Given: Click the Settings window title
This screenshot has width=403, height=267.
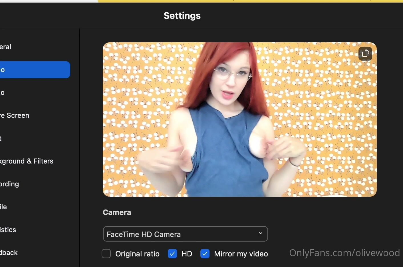Looking at the screenshot, I should pyautogui.click(x=182, y=16).
